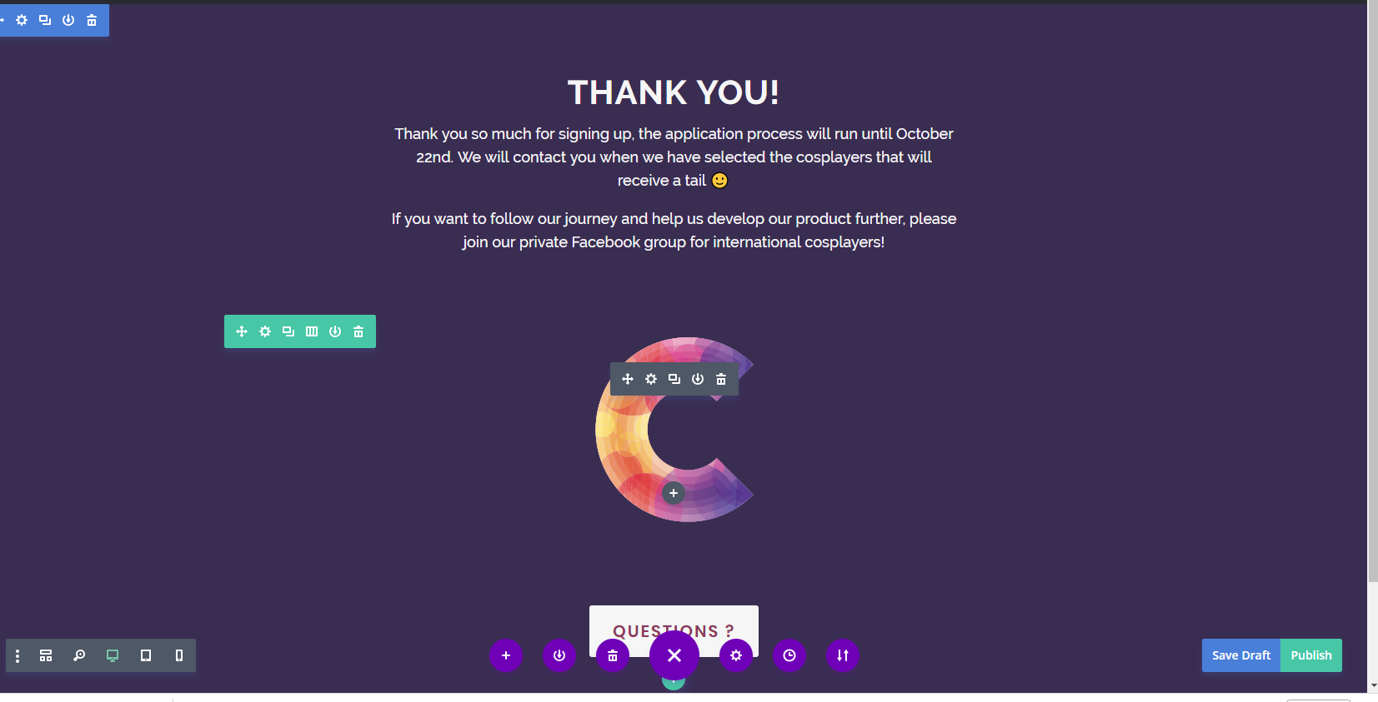Screen dimensions: 1378x702
Task: Save module to library in gray toolbar
Action: point(698,379)
